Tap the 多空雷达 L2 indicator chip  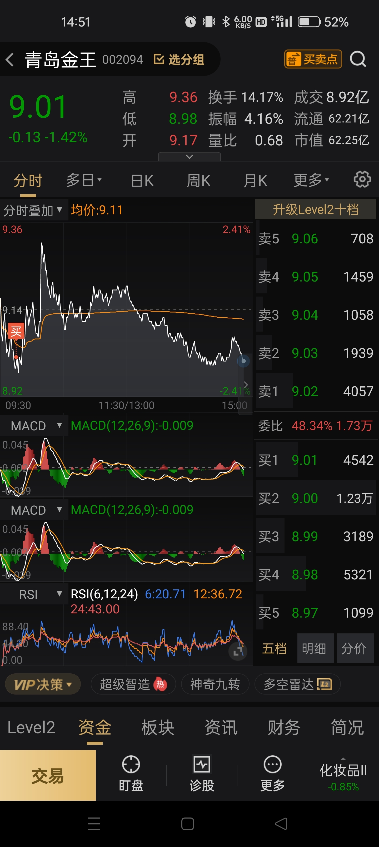click(x=297, y=685)
